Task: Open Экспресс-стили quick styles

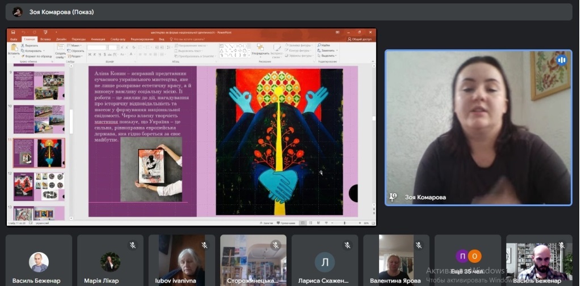Action: [277, 51]
